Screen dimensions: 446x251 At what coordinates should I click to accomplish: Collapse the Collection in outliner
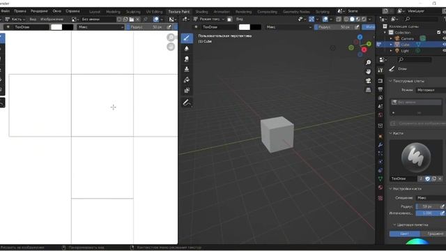point(385,33)
